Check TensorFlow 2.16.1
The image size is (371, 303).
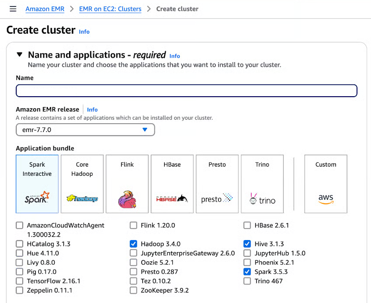coord(19,281)
